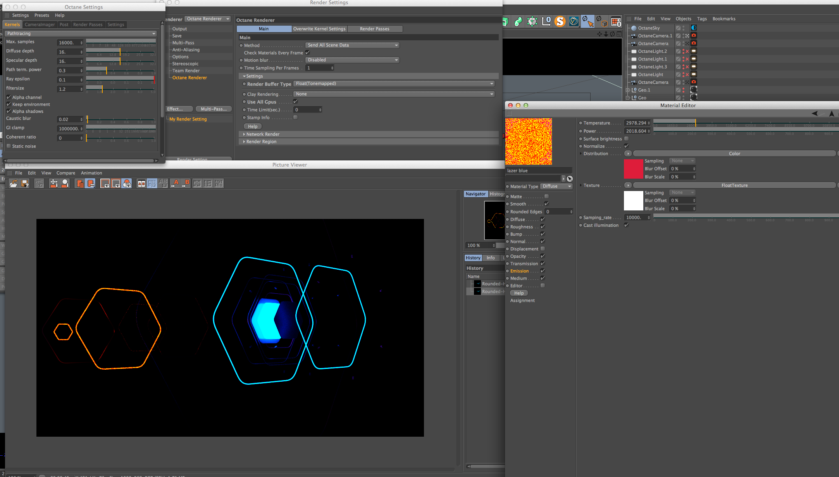Click the red camera tag on OctaneCamera.1
The image size is (839, 477).
click(694, 36)
